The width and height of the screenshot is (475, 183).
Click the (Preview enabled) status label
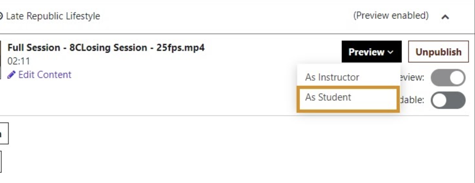pyautogui.click(x=391, y=15)
